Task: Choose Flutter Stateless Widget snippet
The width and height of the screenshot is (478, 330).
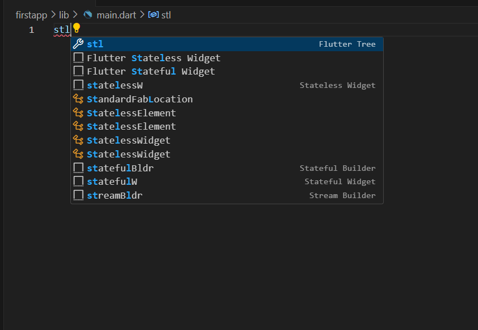Action: coord(227,58)
